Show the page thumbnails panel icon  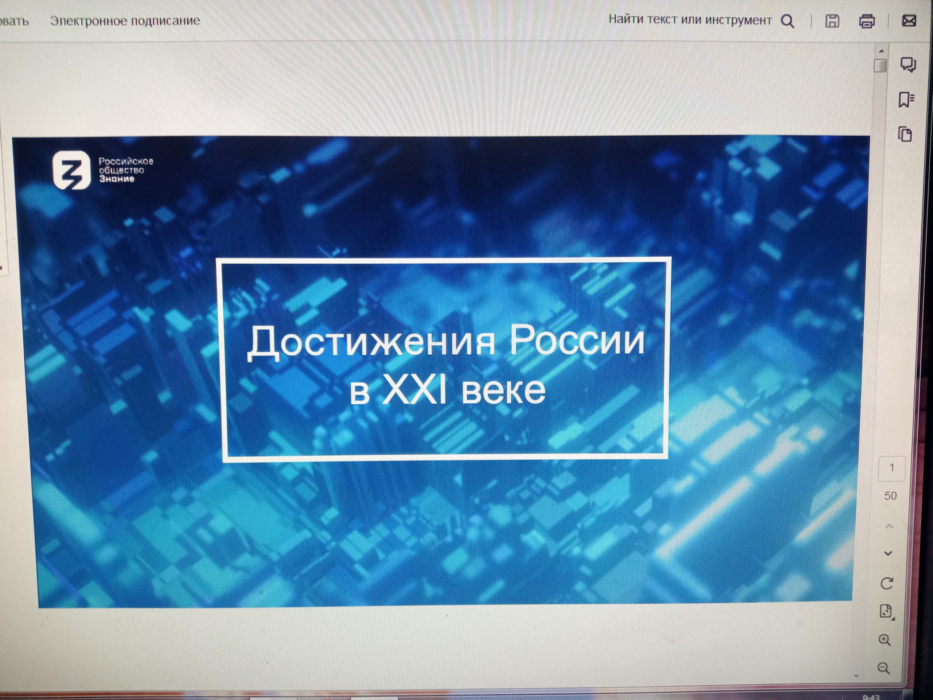(x=905, y=135)
